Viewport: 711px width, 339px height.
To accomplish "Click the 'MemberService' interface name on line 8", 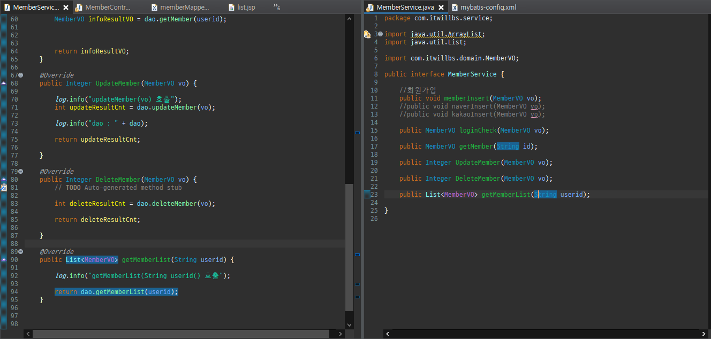I will [x=472, y=74].
